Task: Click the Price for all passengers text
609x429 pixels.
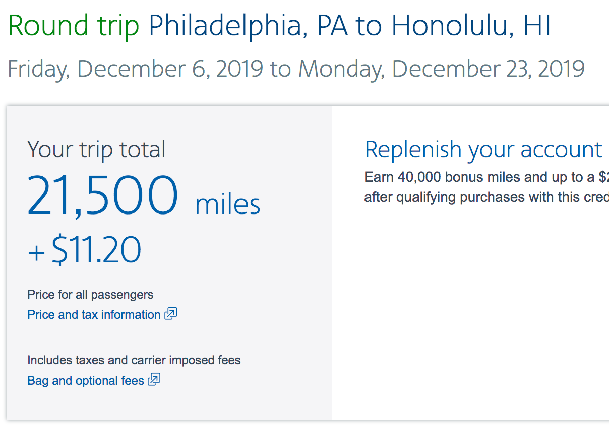Action: coord(90,295)
